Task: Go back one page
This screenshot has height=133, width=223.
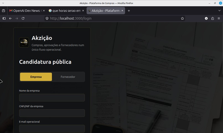Action: (11, 18)
